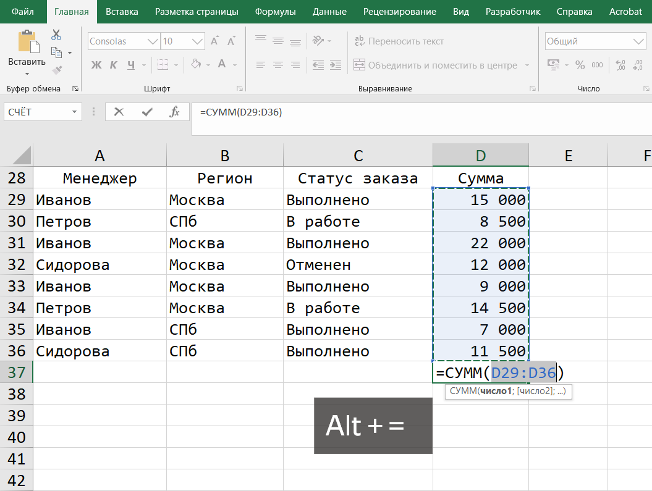
Task: Align text to top edge
Action: tap(261, 40)
